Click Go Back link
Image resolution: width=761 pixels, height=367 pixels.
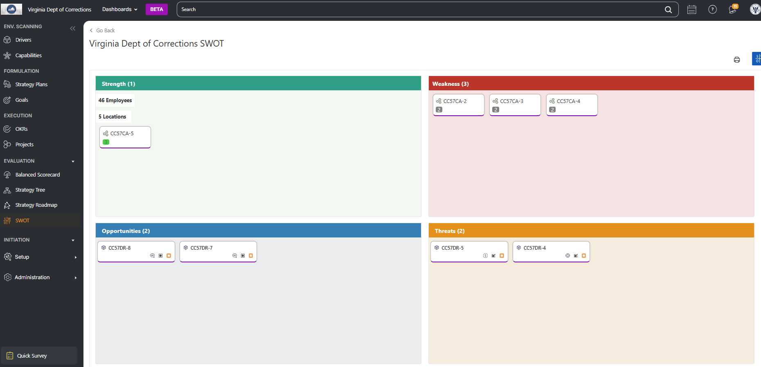click(x=102, y=30)
